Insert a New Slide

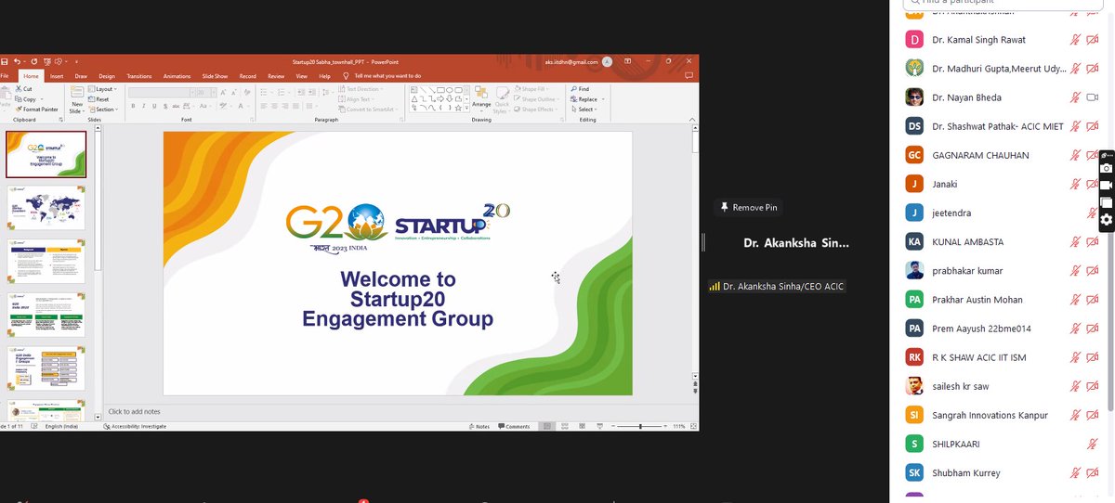pyautogui.click(x=76, y=100)
